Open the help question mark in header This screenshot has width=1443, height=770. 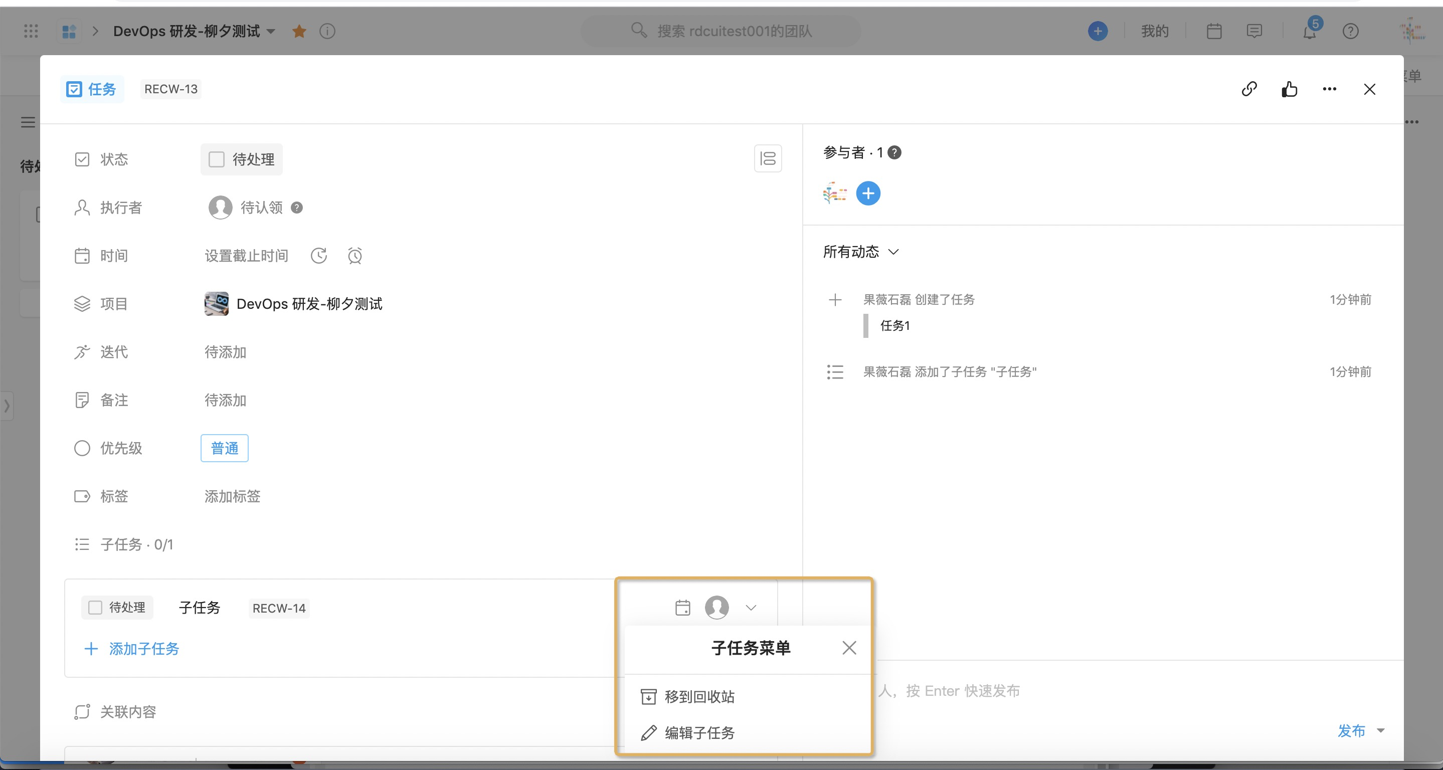coord(1351,32)
